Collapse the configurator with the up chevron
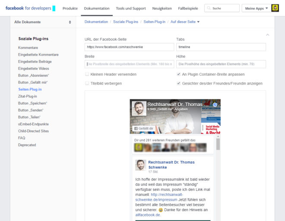 click(268, 35)
